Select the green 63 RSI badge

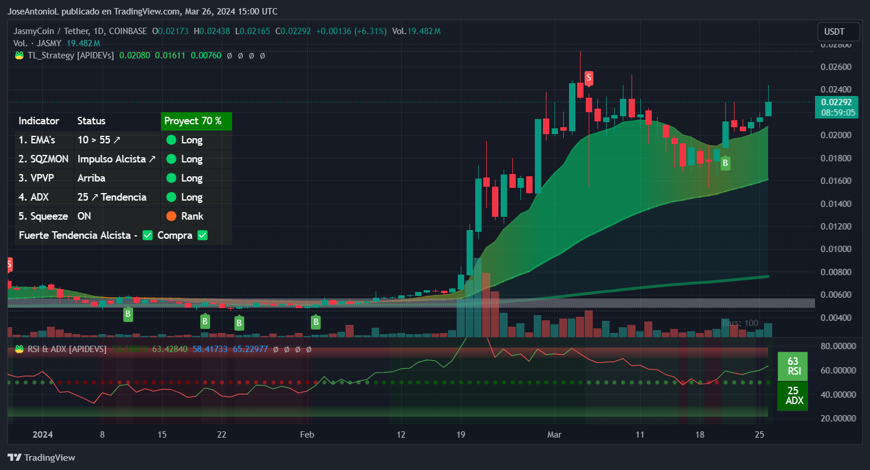(792, 366)
